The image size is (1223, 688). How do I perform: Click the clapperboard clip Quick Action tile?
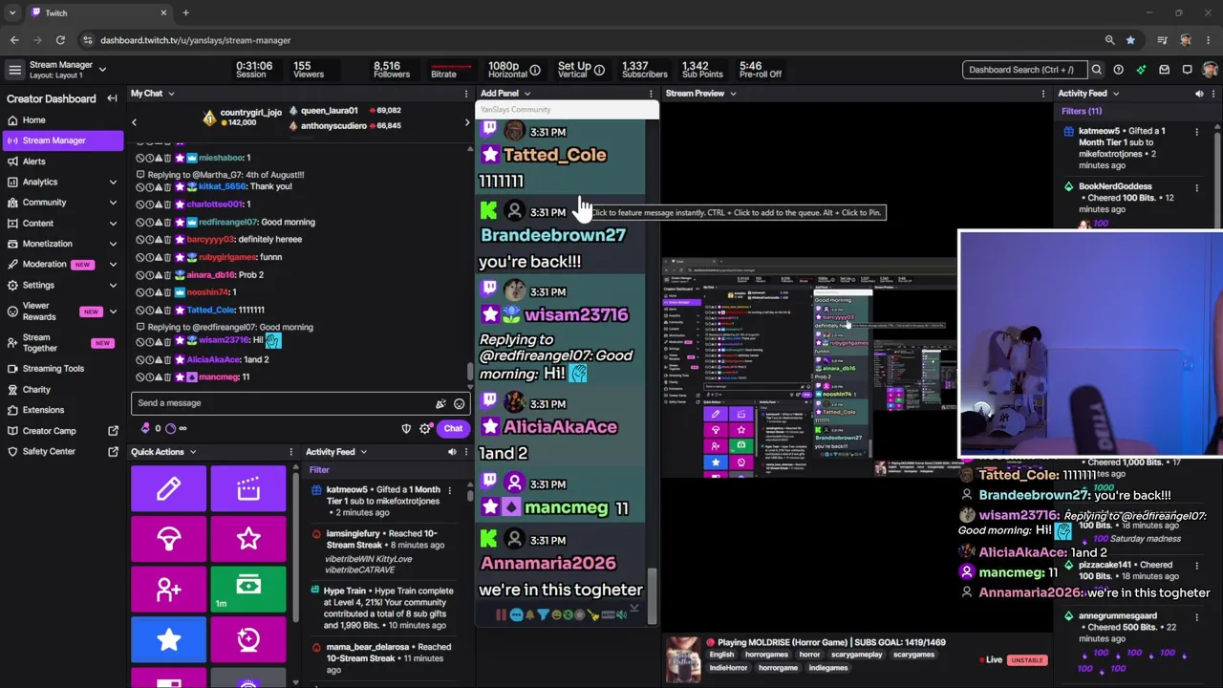(248, 488)
